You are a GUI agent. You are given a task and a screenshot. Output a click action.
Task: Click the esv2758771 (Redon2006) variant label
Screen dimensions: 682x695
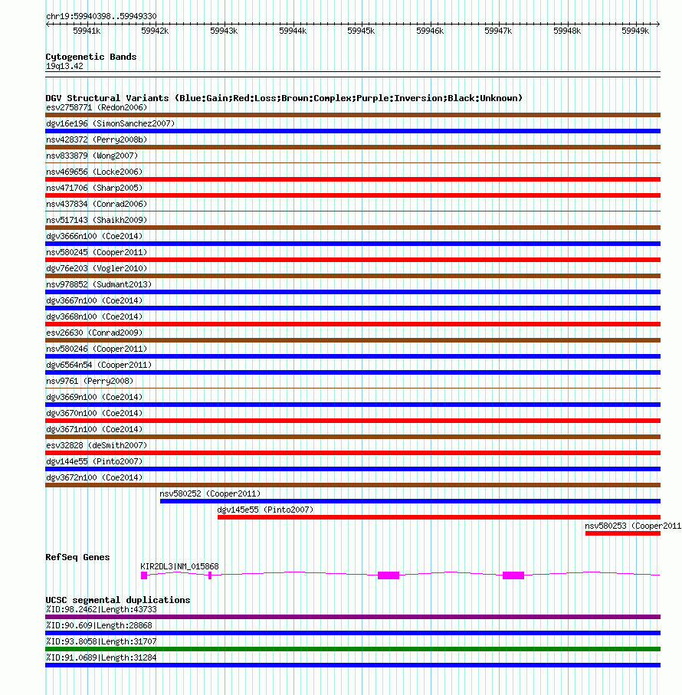coord(96,108)
